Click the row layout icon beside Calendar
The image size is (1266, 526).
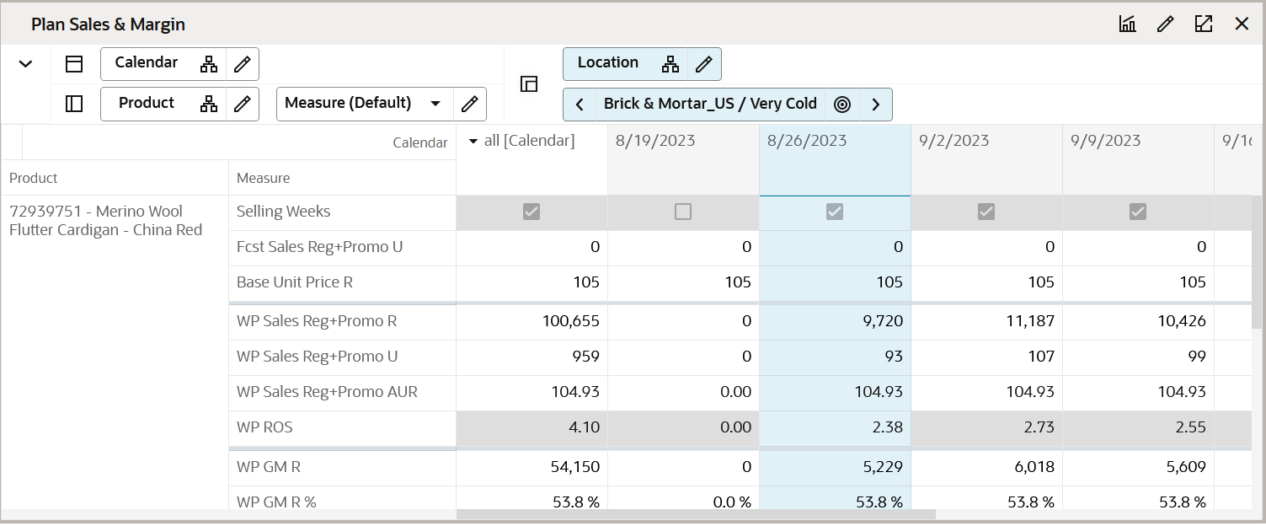point(74,63)
